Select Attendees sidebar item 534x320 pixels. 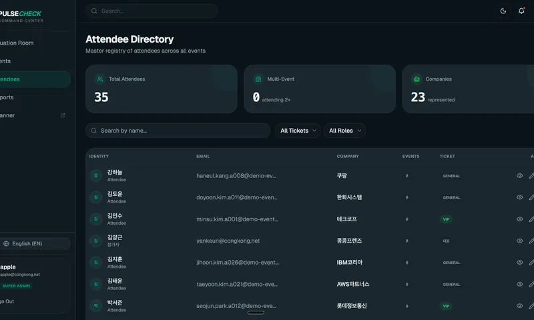point(35,79)
